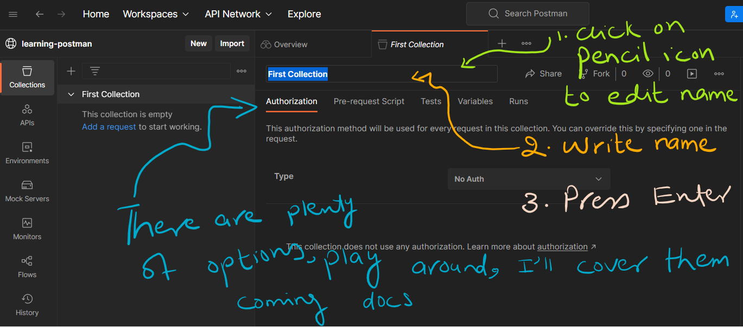Select Collections in the sidebar
This screenshot has width=743, height=327.
click(27, 78)
